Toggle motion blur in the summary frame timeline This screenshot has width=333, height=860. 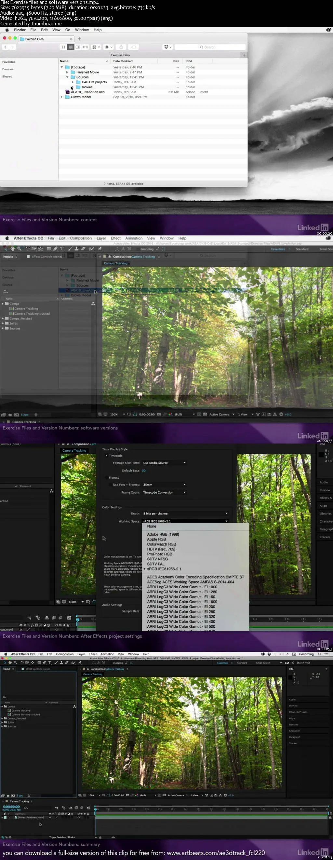[81, 808]
